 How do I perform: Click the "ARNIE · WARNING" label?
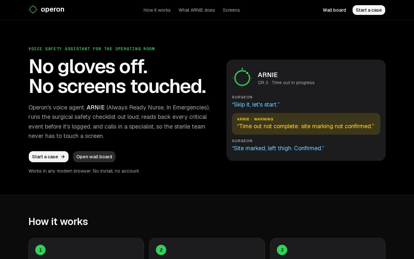pos(255,119)
